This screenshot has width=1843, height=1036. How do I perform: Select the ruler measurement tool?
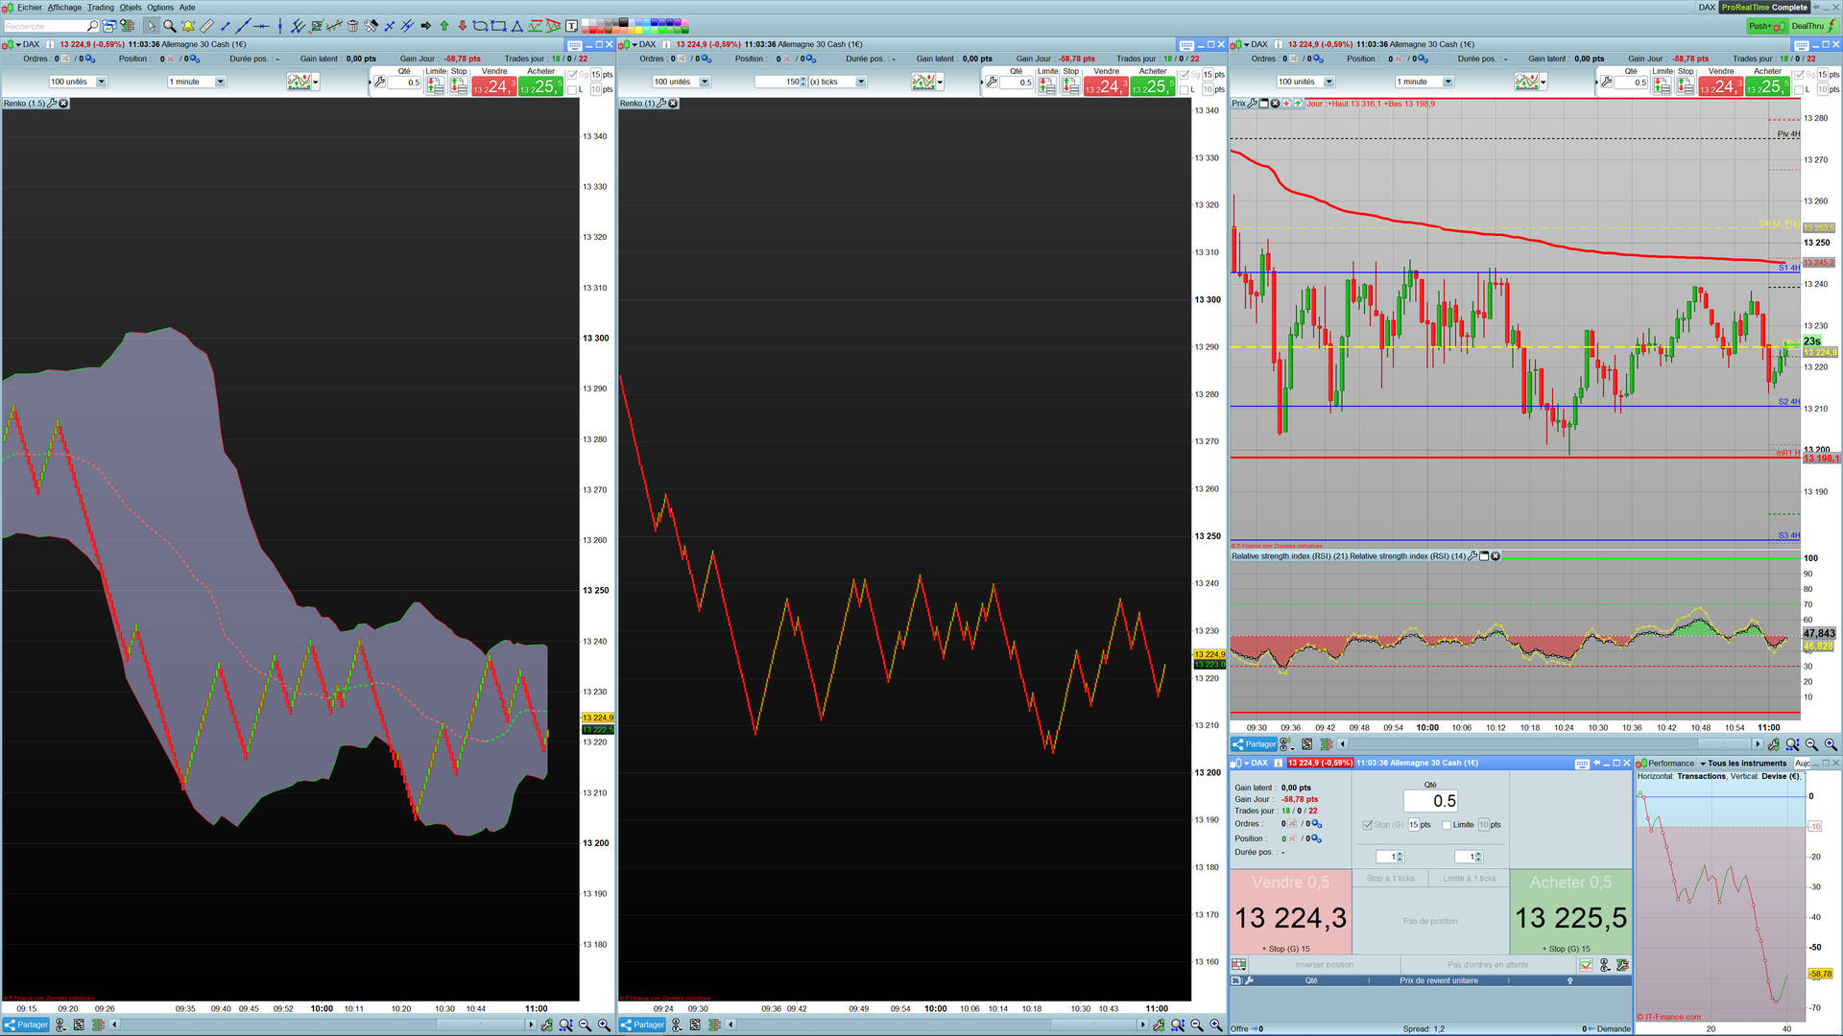206,26
